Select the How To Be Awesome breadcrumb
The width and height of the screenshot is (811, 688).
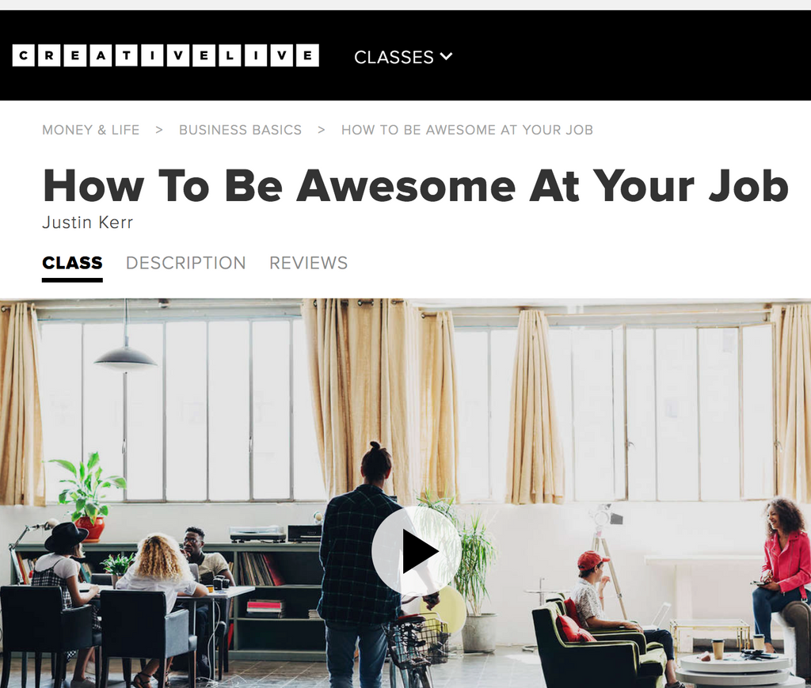pos(467,130)
